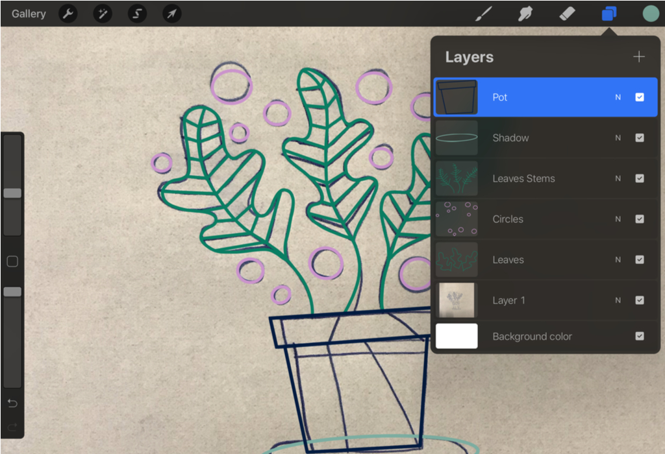Open the Smudge tool

[x=525, y=14]
